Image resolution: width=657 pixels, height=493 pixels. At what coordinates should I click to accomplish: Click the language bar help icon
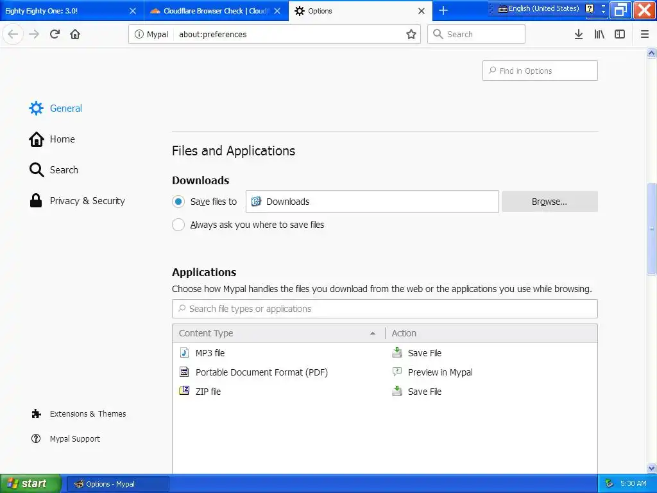(x=589, y=8)
